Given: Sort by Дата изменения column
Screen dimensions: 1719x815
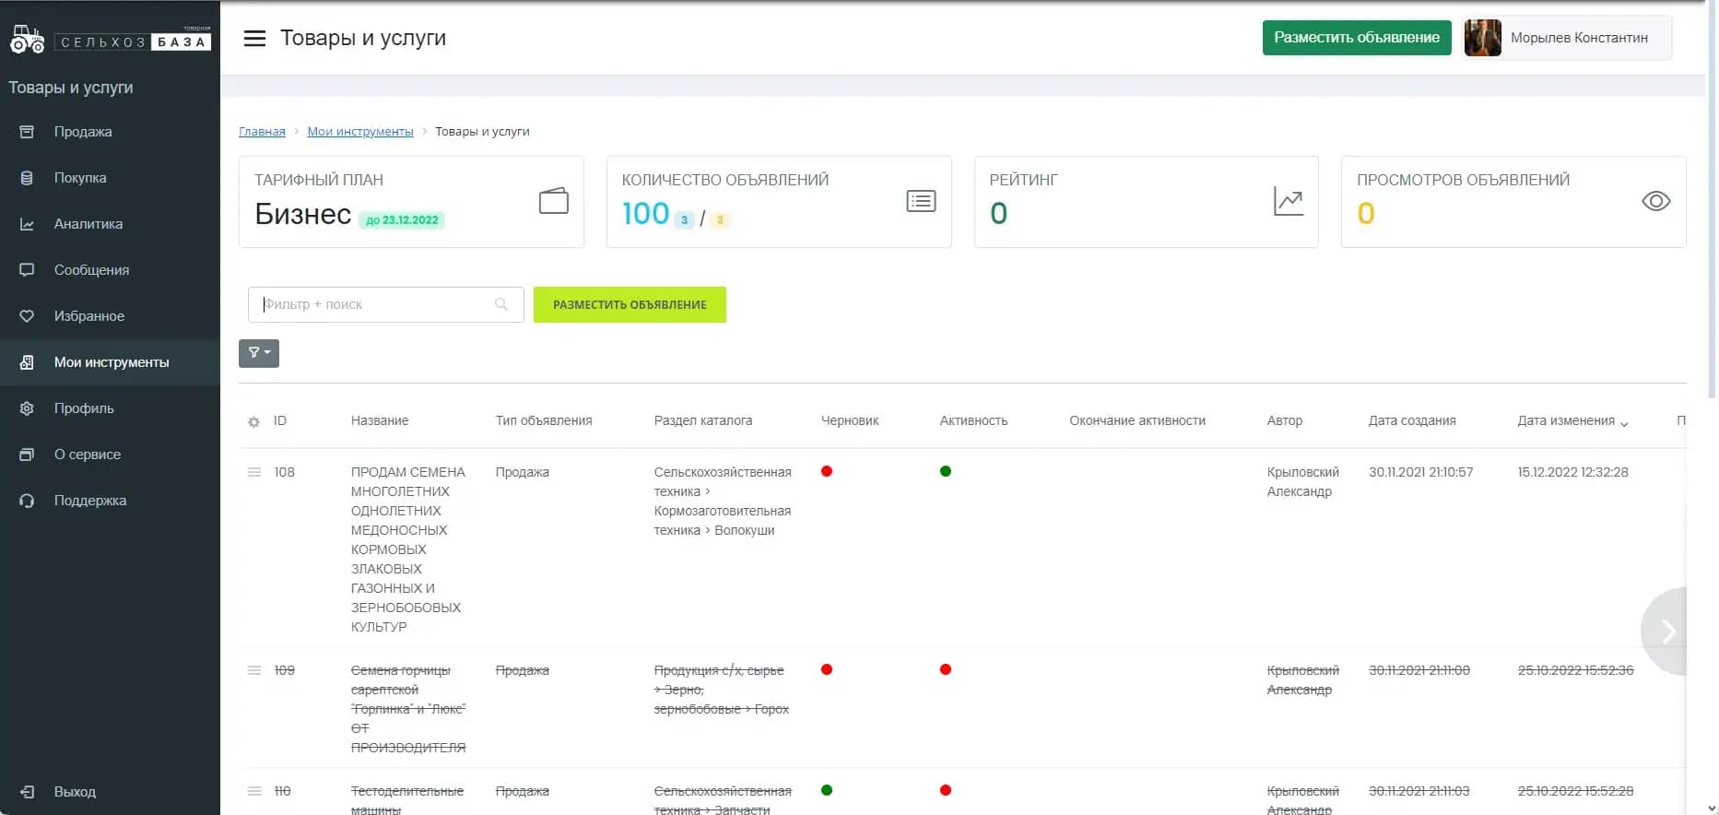Looking at the screenshot, I should tap(1566, 420).
